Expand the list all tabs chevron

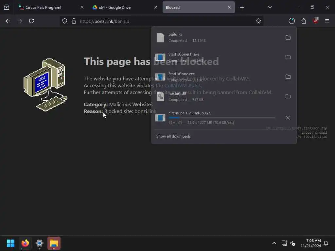pos(270,8)
